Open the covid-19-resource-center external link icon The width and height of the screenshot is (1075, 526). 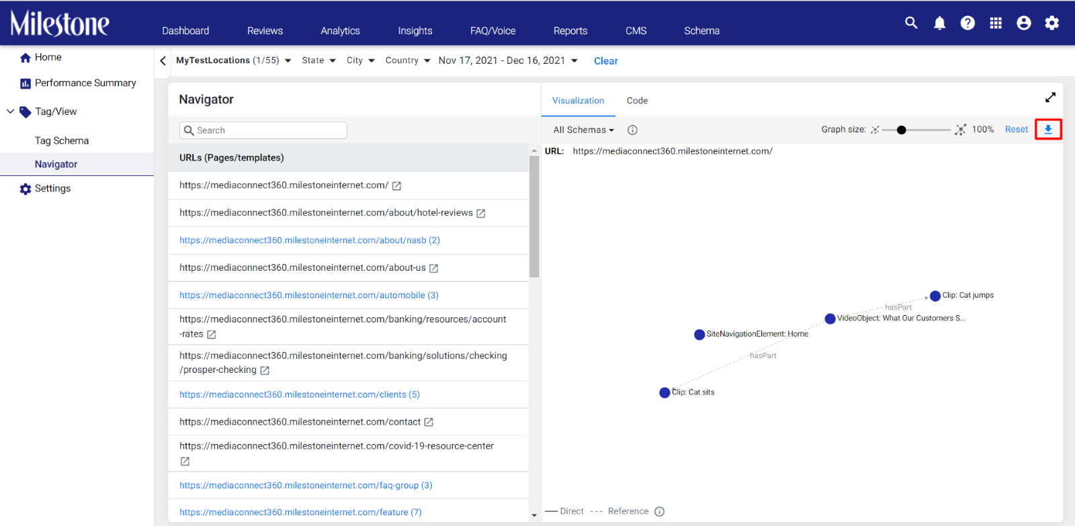(185, 462)
